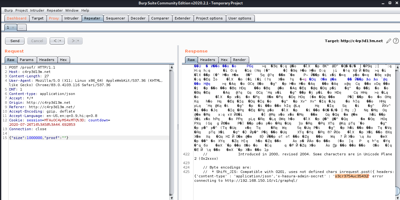Switch to the Extender tab

[x=183, y=18]
